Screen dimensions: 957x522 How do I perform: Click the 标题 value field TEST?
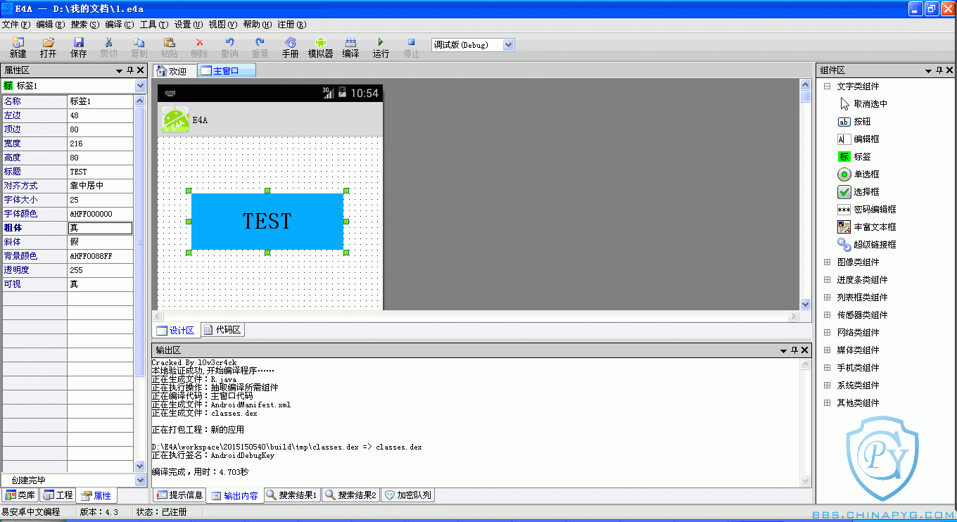(x=100, y=172)
